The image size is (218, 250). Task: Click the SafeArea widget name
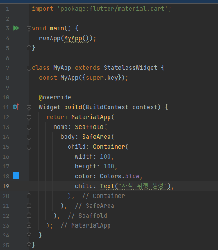click(x=96, y=137)
